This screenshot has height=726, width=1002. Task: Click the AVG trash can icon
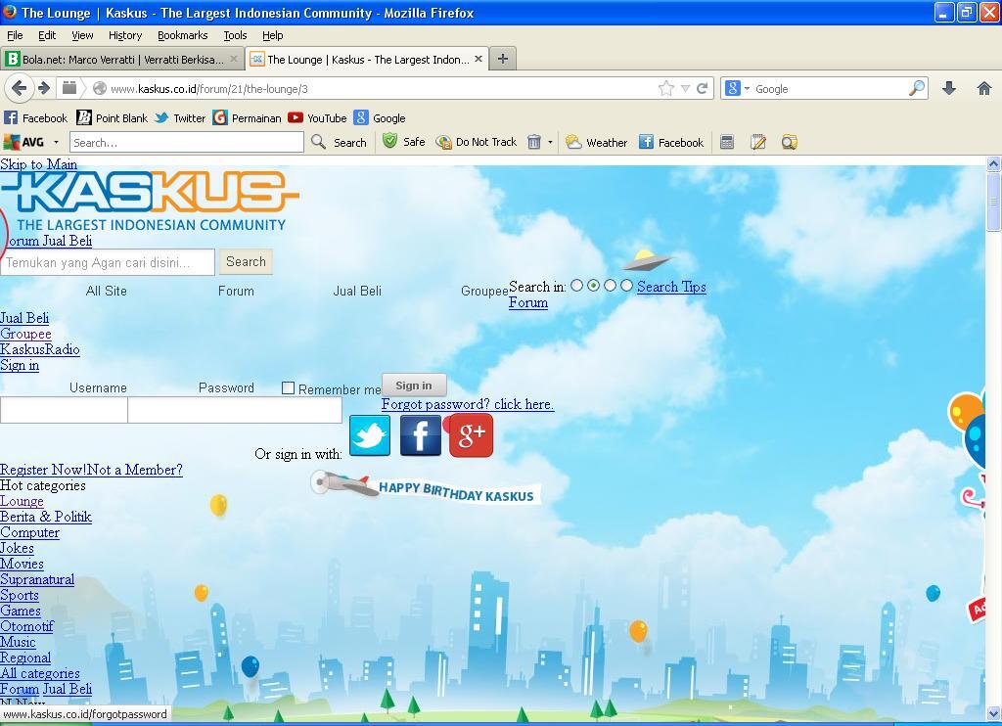pos(534,142)
